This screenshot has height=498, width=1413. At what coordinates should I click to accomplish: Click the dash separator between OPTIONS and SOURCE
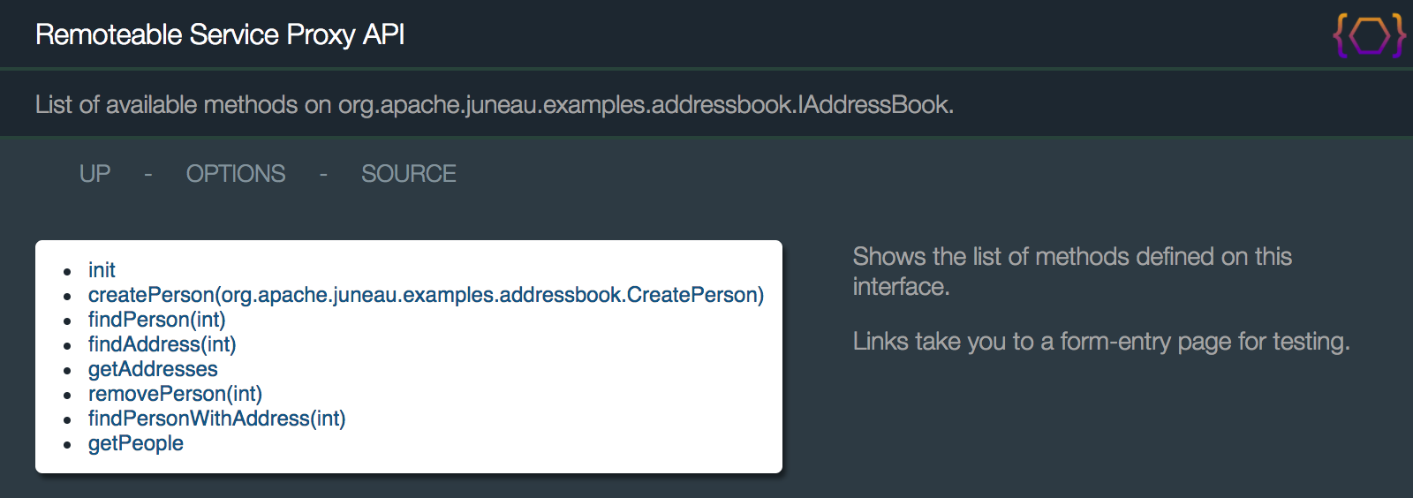point(323,175)
